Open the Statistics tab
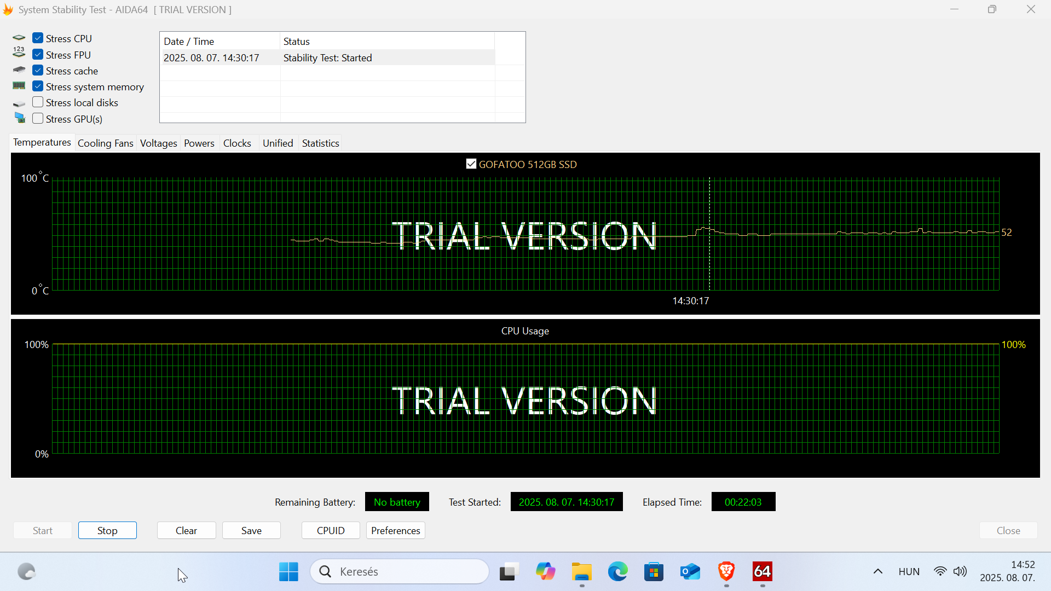The width and height of the screenshot is (1051, 591). point(321,143)
